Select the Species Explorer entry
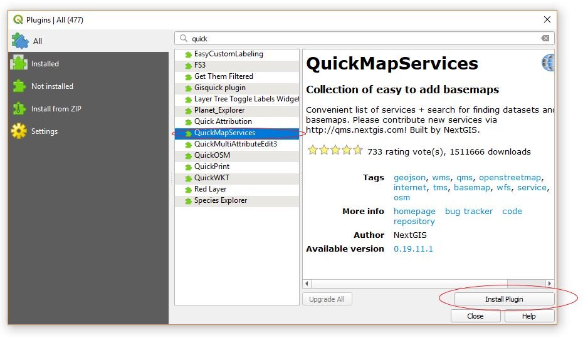The width and height of the screenshot is (583, 338). (237, 200)
